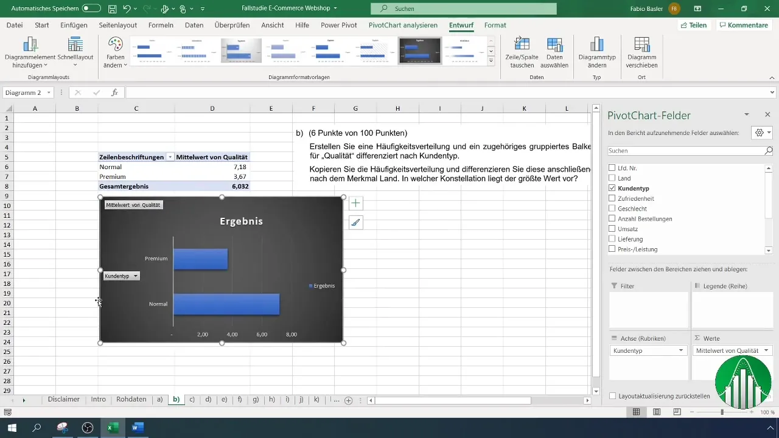Click the chart styles brush button
This screenshot has height=438, width=779.
[356, 223]
